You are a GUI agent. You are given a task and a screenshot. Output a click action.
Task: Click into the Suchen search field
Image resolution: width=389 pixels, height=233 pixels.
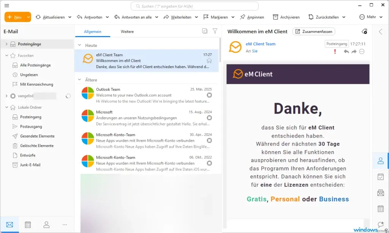coord(194,6)
